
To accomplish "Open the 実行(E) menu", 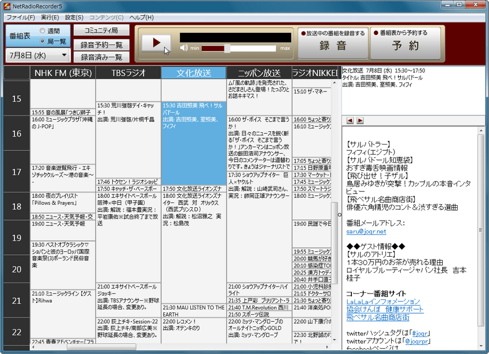I will [x=50, y=18].
